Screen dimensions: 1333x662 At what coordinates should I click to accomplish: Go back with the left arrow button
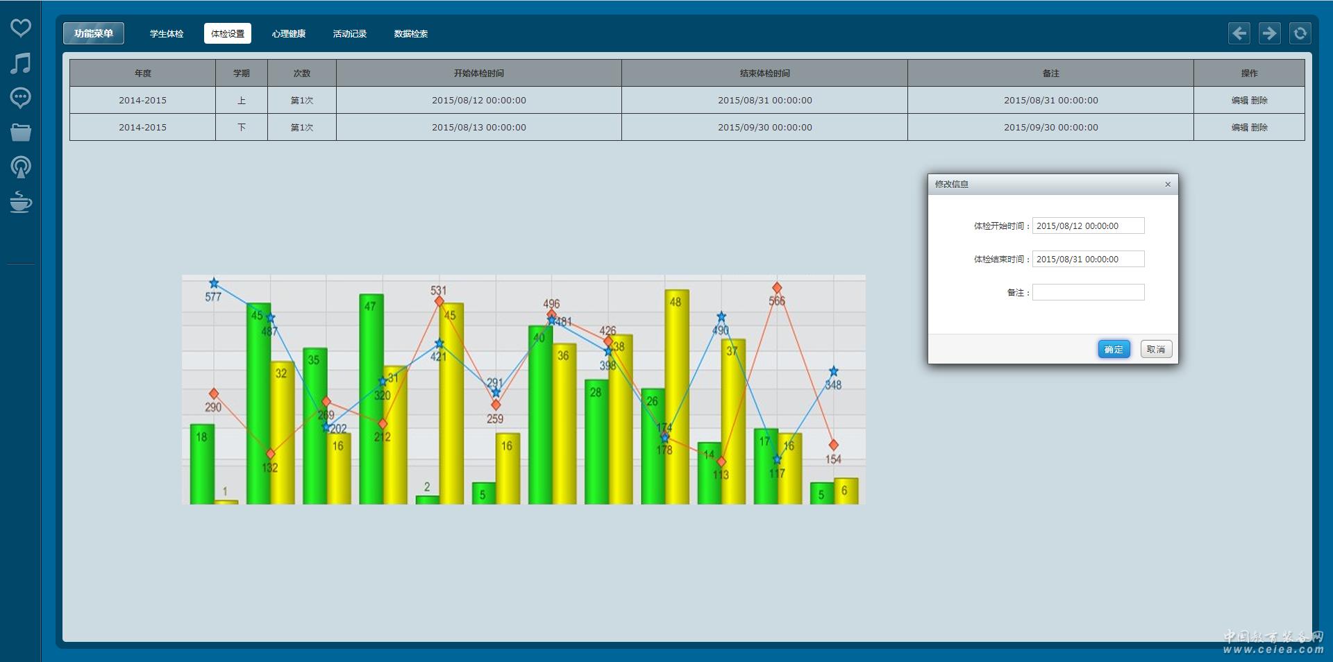point(1239,33)
